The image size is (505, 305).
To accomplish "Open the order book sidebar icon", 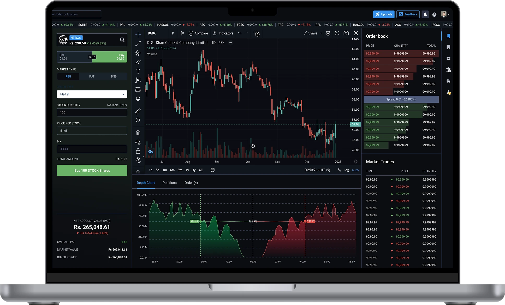I will [448, 36].
